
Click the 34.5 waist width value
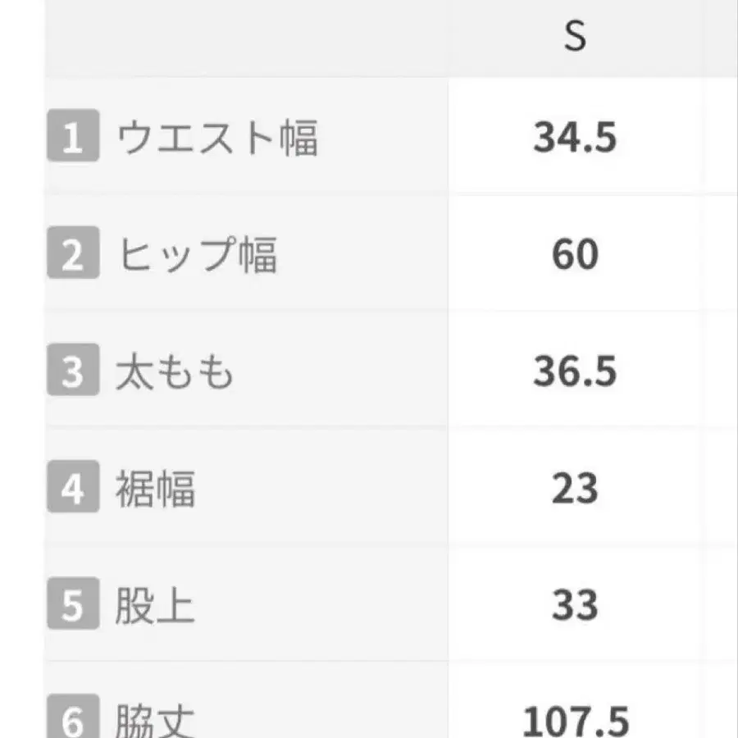coord(575,138)
